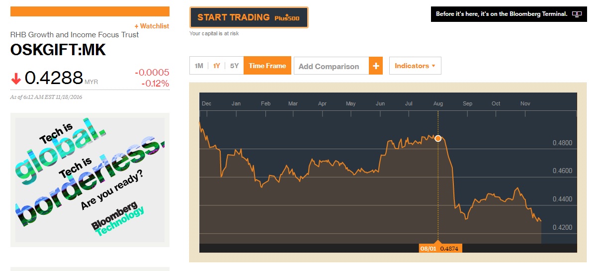Viewport: 599px width, 271px height.
Task: Click the START TRADING Plus500 button
Action: pos(249,17)
